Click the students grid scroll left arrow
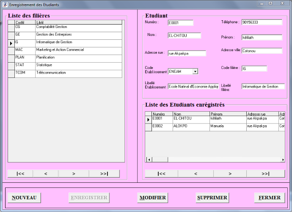Image resolution: width=292 pixels, height=212 pixels. click(x=149, y=160)
